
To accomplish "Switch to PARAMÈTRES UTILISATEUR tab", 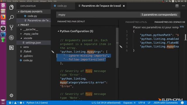I will pyautogui.click(x=136, y=22).
